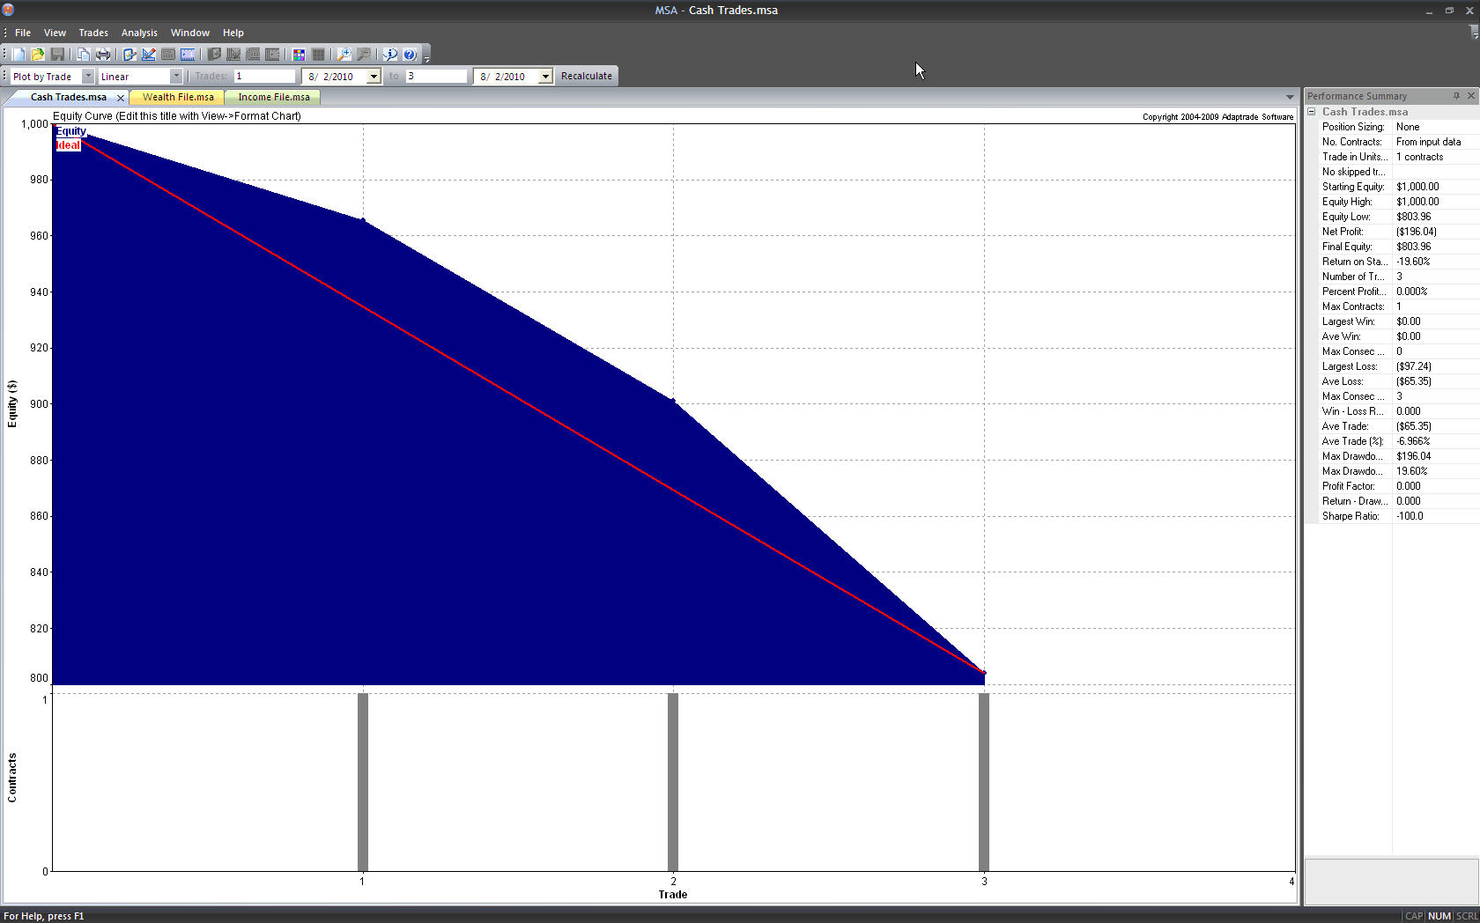The image size is (1480, 923).
Task: Click the Print toolbar icon
Action: pos(103,55)
